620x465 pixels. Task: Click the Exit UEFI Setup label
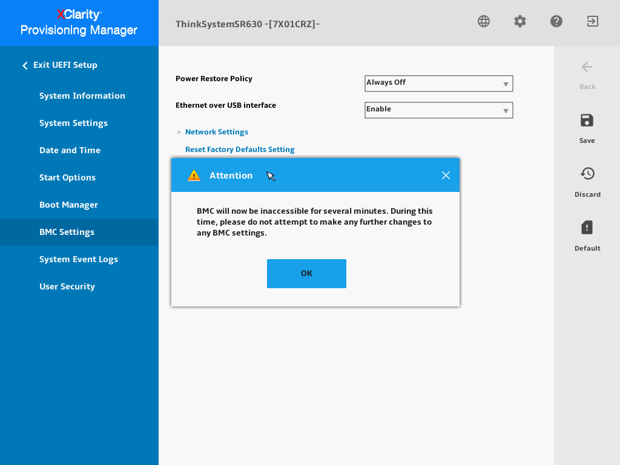pos(65,65)
